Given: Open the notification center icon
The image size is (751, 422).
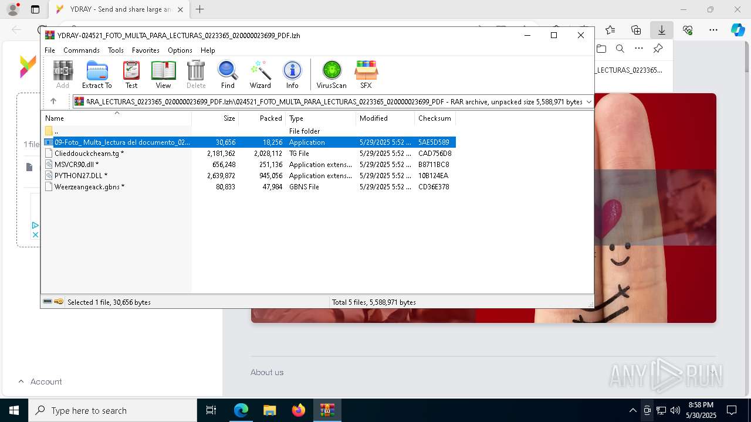Looking at the screenshot, I should 732,410.
